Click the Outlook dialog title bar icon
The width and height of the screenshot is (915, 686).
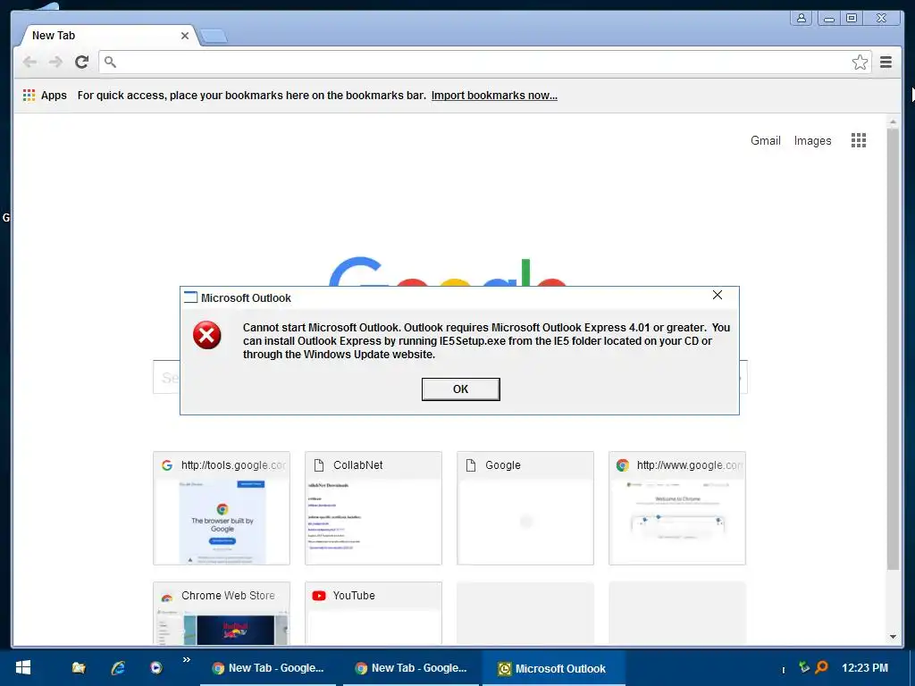(x=190, y=297)
